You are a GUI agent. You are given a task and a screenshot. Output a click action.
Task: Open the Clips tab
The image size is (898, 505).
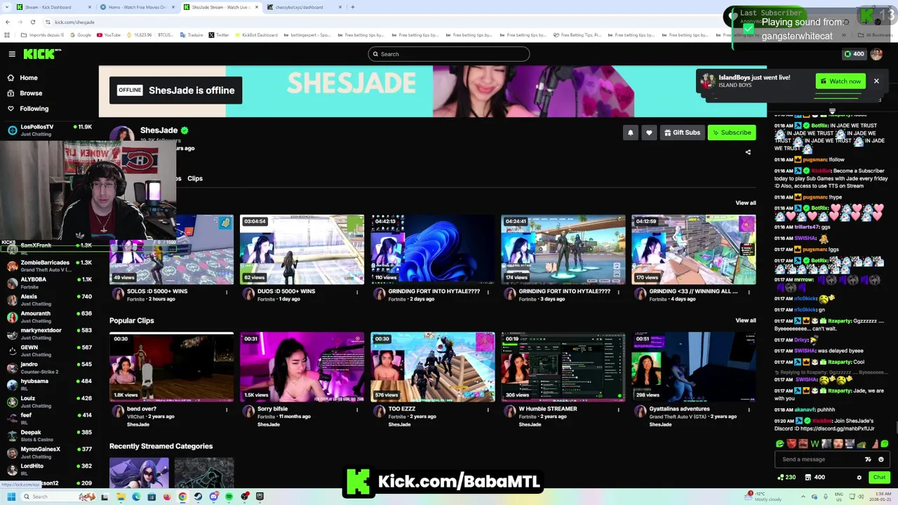pos(195,179)
